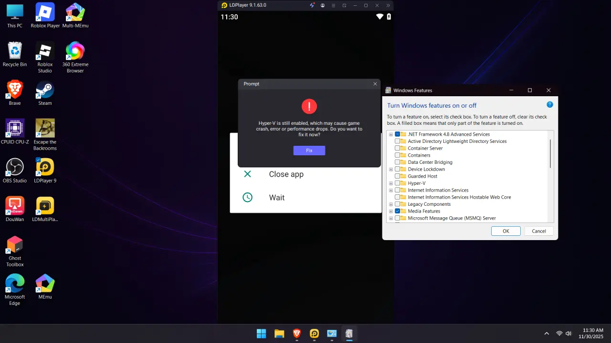Click the Windows Features taskbar icon

[x=349, y=333]
